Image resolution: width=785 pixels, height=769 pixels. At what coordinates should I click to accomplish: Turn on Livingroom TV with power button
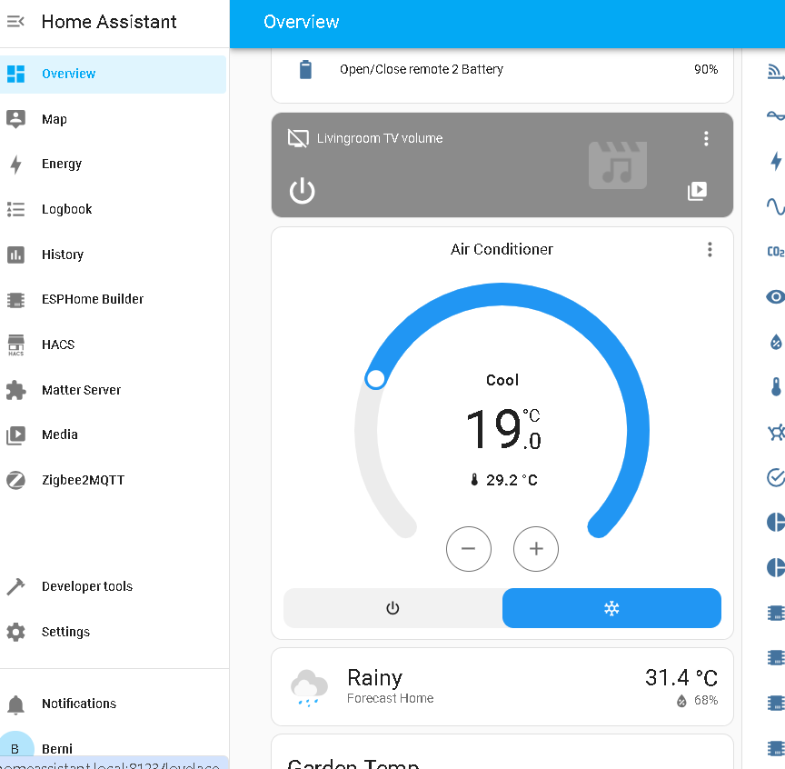coord(302,191)
